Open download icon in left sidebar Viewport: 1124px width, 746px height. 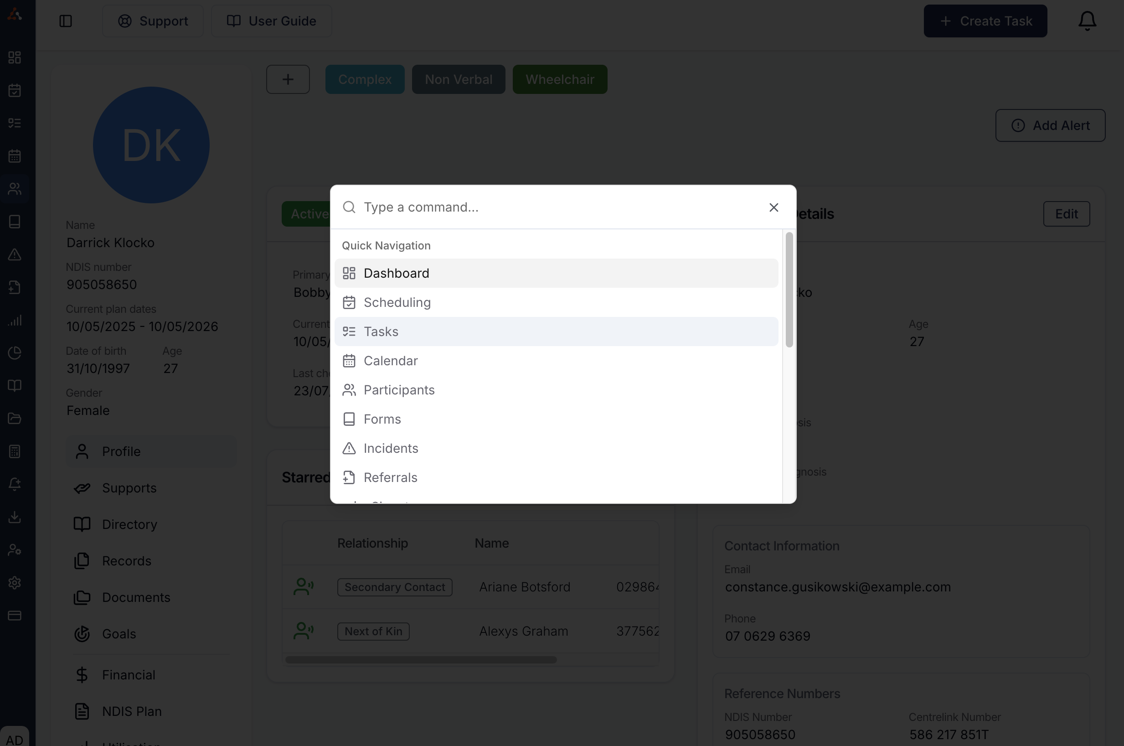coord(15,517)
